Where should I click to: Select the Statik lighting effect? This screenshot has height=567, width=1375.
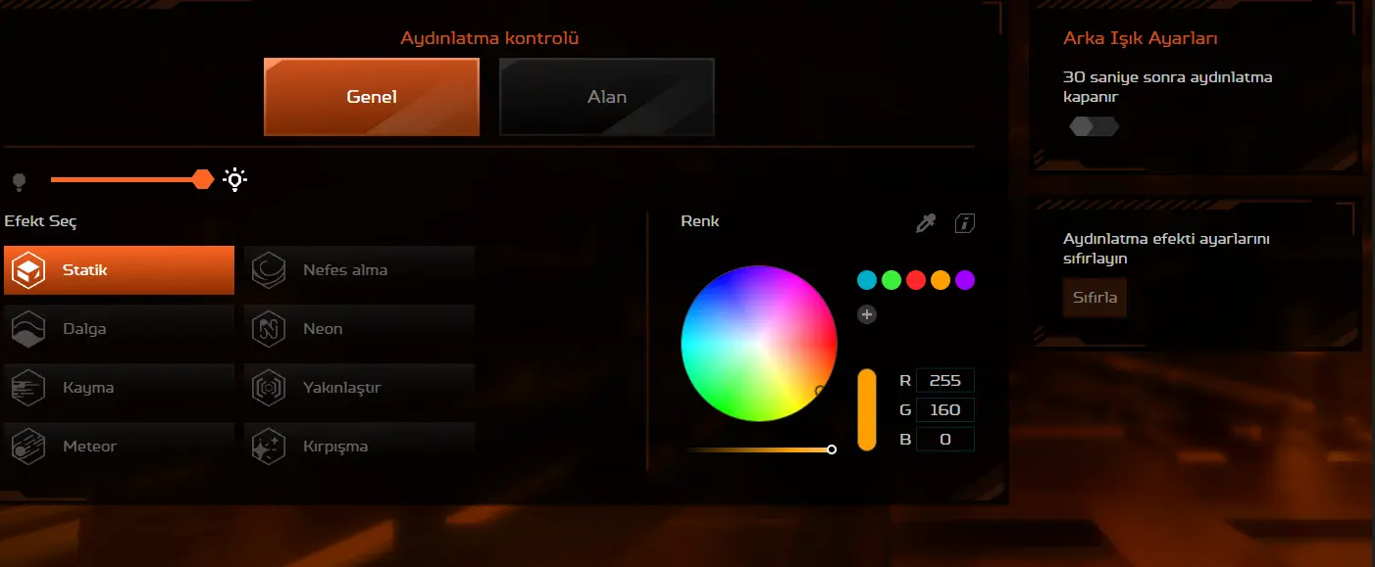120,270
